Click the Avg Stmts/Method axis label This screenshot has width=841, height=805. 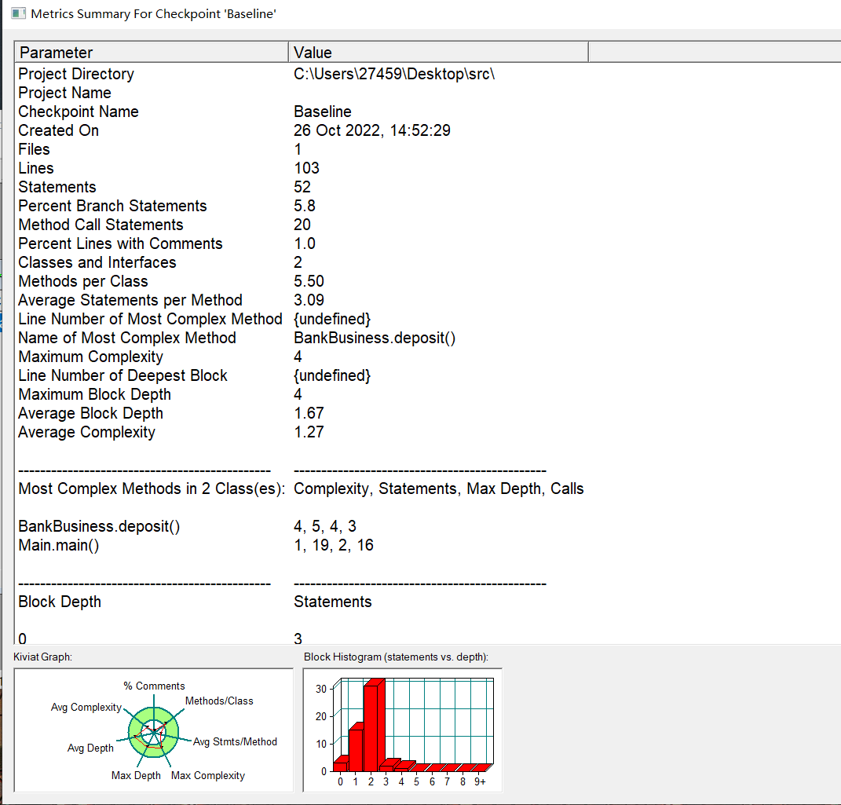coord(235,741)
